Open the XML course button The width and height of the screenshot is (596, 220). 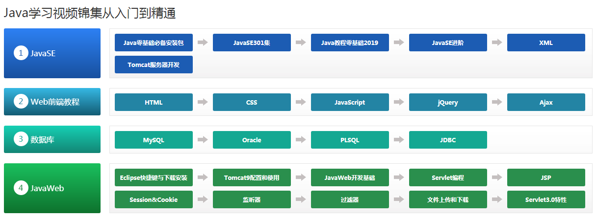click(x=546, y=43)
